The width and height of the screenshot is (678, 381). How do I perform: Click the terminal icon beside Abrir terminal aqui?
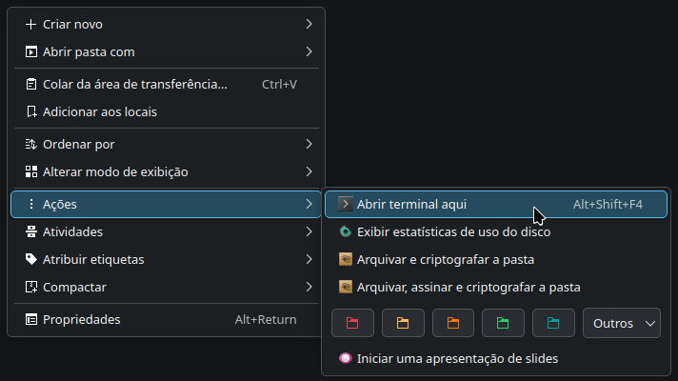pos(346,204)
